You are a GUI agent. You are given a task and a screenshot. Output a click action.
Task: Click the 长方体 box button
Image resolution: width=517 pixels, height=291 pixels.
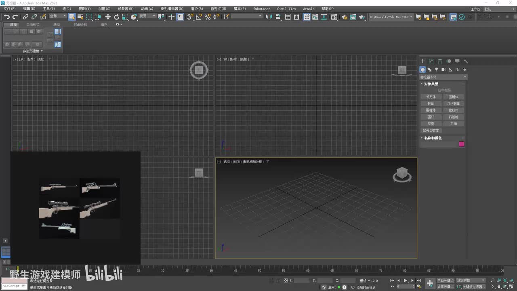[431, 97]
